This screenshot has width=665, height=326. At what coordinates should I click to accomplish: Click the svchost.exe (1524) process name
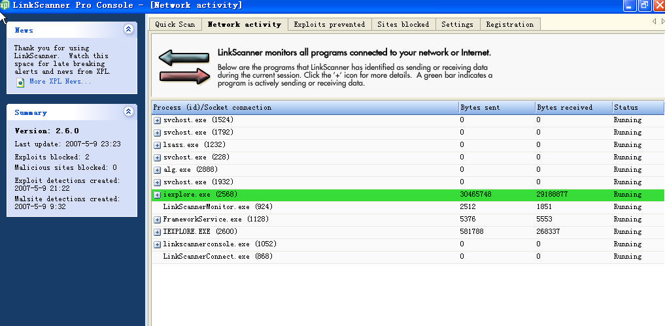tap(199, 120)
